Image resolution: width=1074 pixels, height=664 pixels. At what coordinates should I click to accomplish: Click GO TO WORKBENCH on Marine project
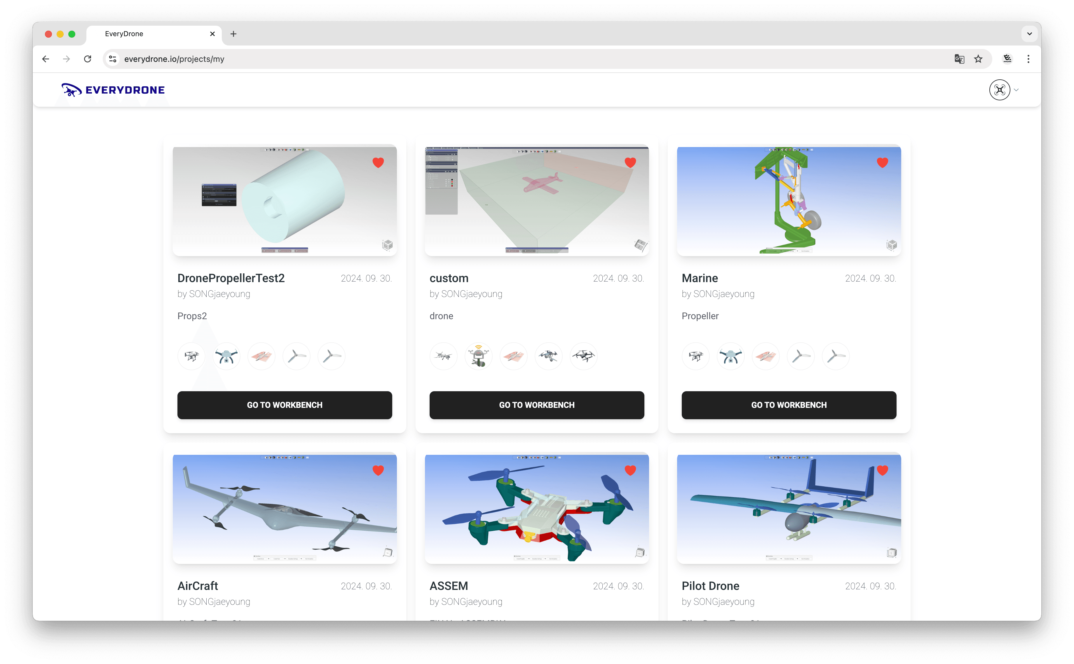pyautogui.click(x=789, y=404)
